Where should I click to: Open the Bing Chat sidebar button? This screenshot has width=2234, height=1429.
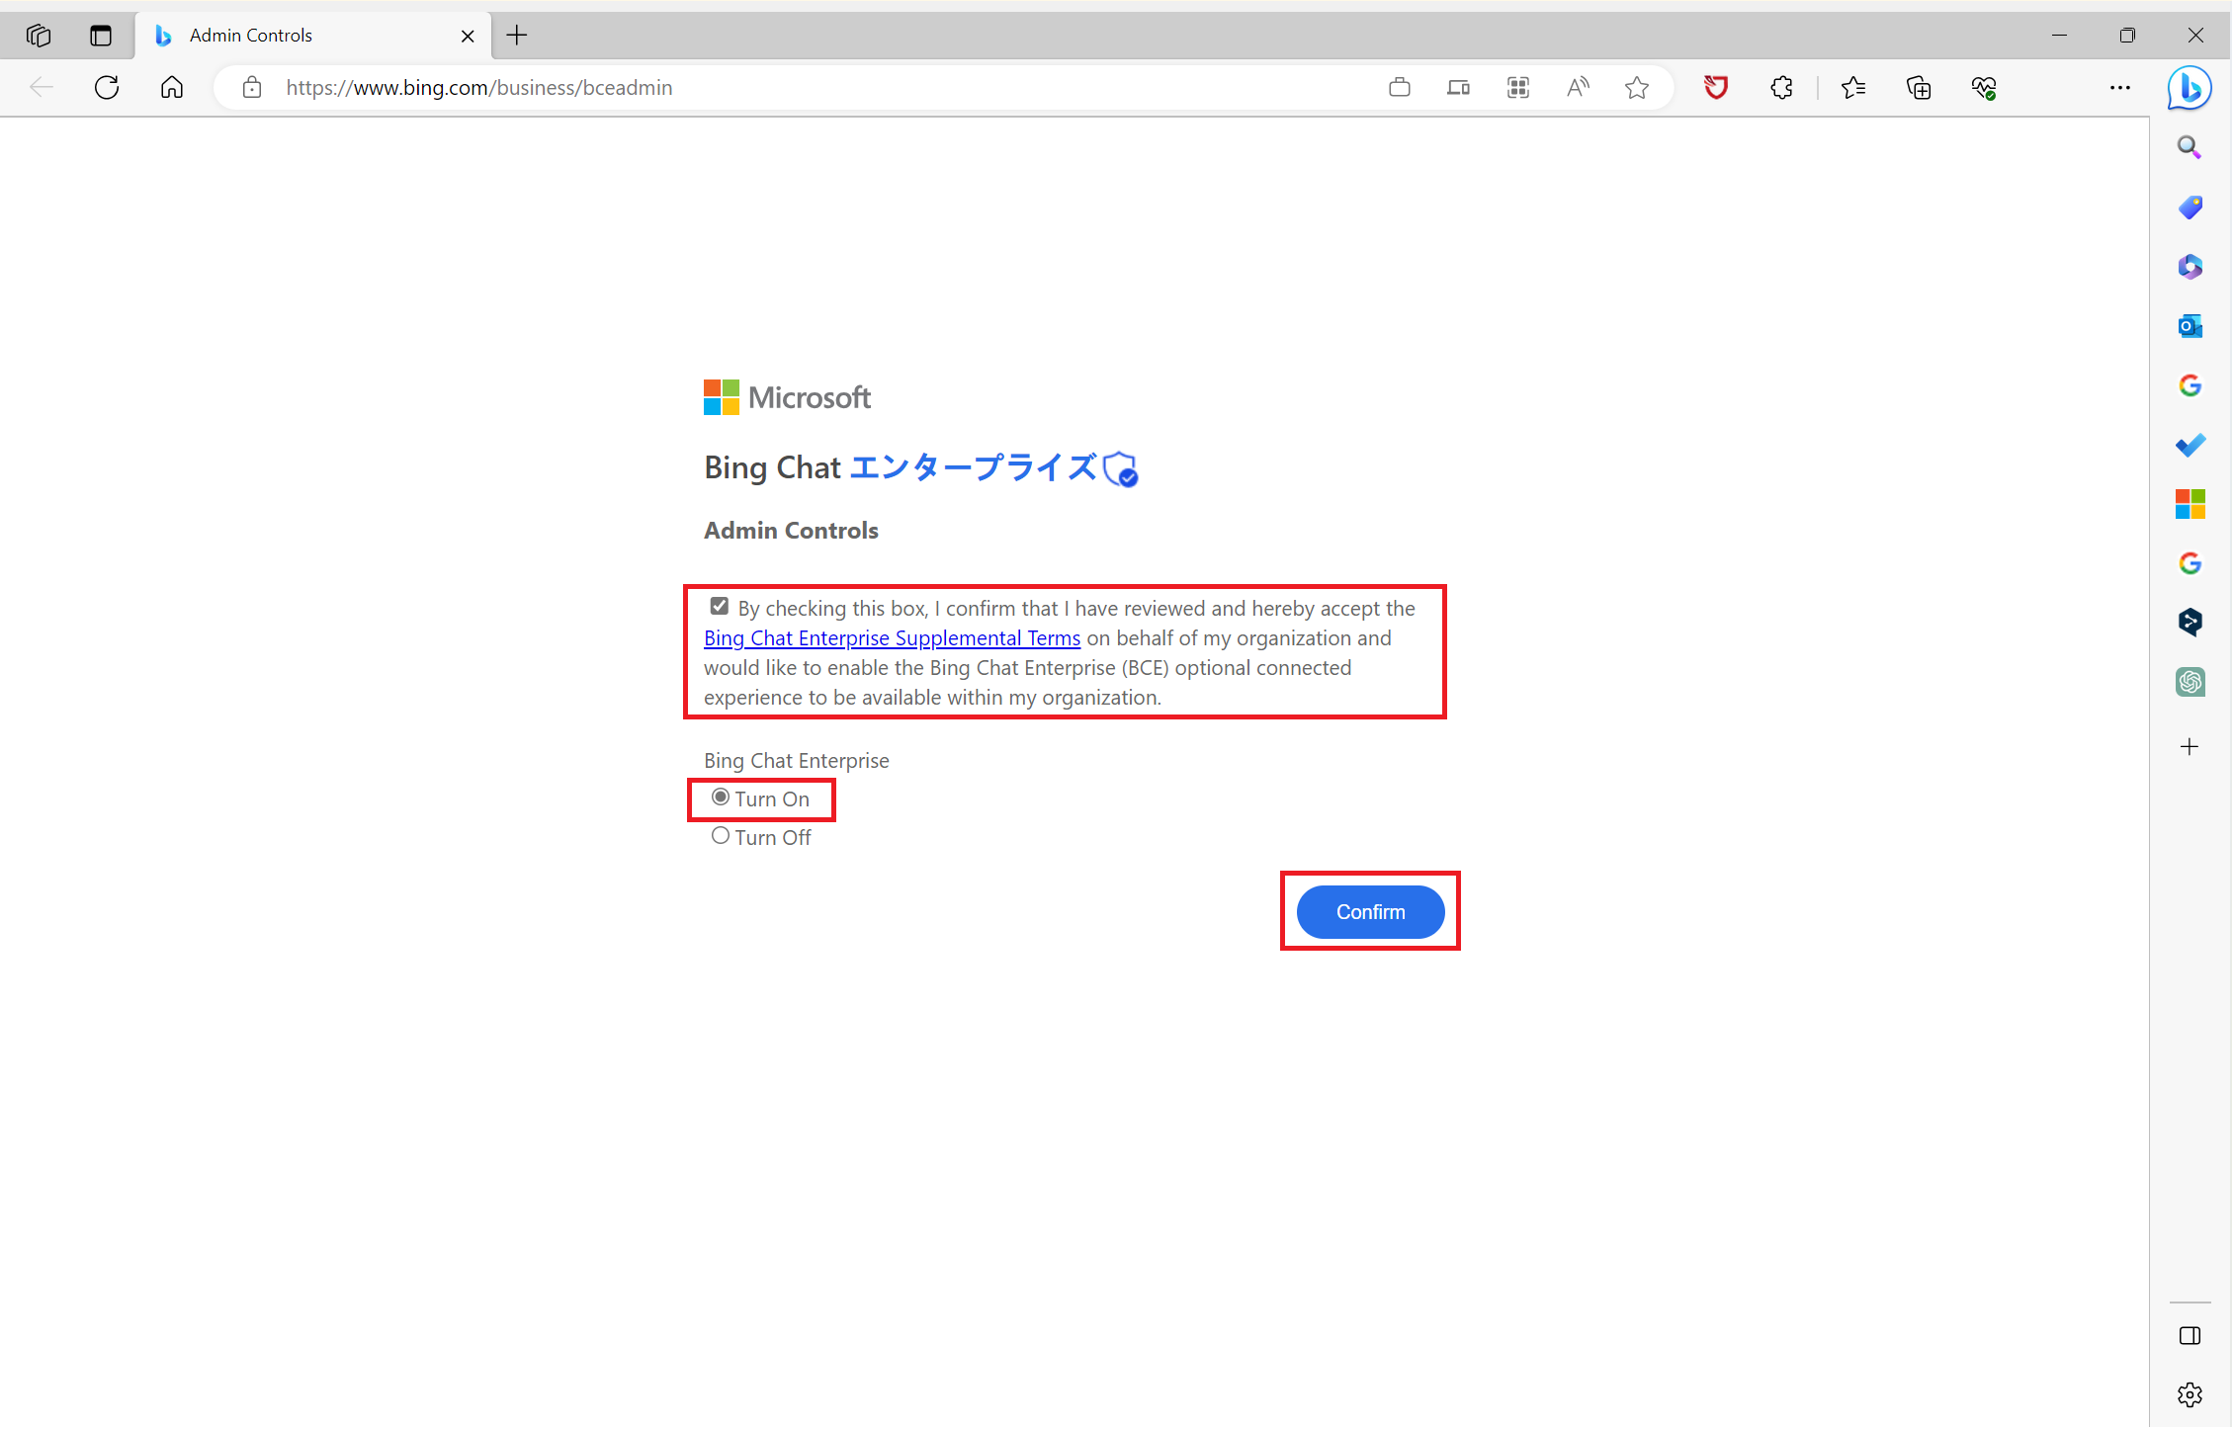pyautogui.click(x=2190, y=88)
